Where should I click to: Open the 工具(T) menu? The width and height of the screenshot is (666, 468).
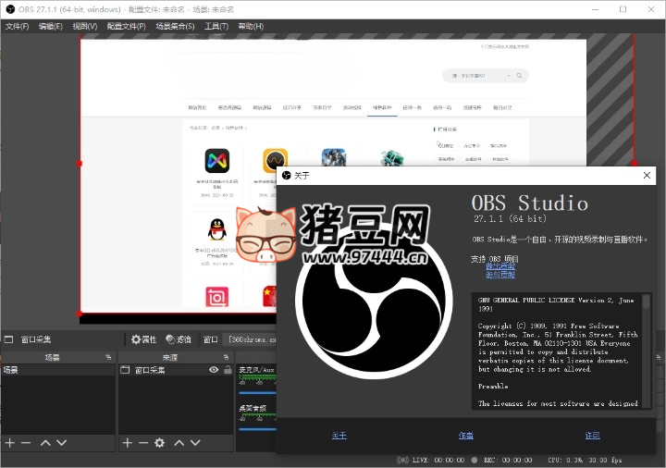(216, 26)
